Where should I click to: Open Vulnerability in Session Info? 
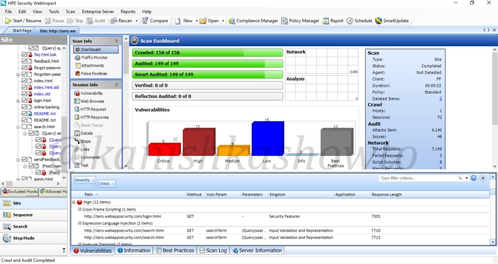tap(89, 93)
